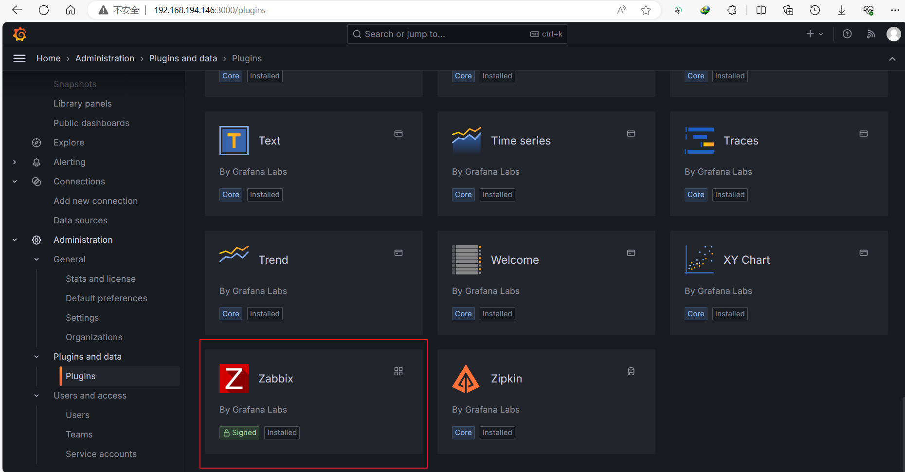The height and width of the screenshot is (472, 905).
Task: Click the Traces plugin logo
Action: click(x=699, y=141)
